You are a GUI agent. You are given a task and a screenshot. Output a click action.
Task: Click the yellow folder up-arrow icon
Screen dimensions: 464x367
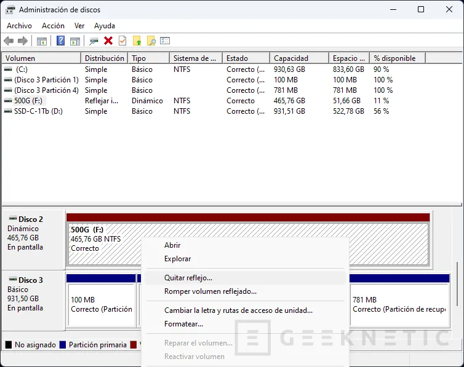[137, 41]
